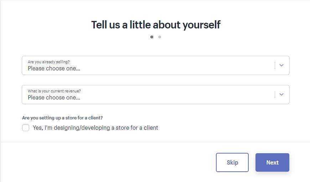This screenshot has height=182, width=310.
Task: Click the second light step indicator dot
Action: click(x=160, y=37)
